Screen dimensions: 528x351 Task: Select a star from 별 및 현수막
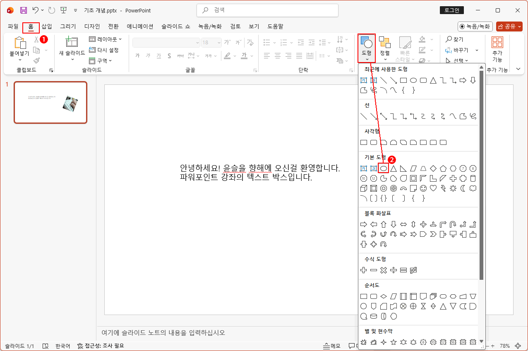(394, 342)
